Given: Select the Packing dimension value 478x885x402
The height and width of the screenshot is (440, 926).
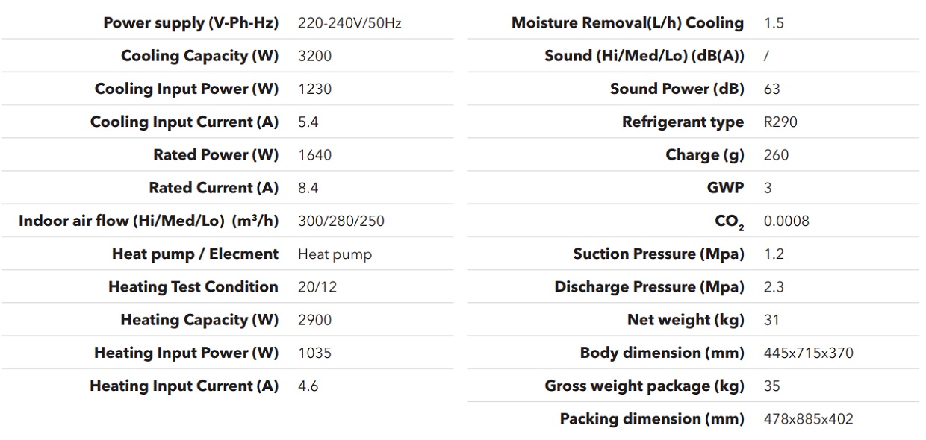Looking at the screenshot, I should 809,419.
